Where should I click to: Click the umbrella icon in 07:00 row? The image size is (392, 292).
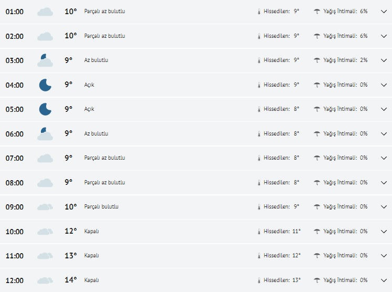pos(317,158)
